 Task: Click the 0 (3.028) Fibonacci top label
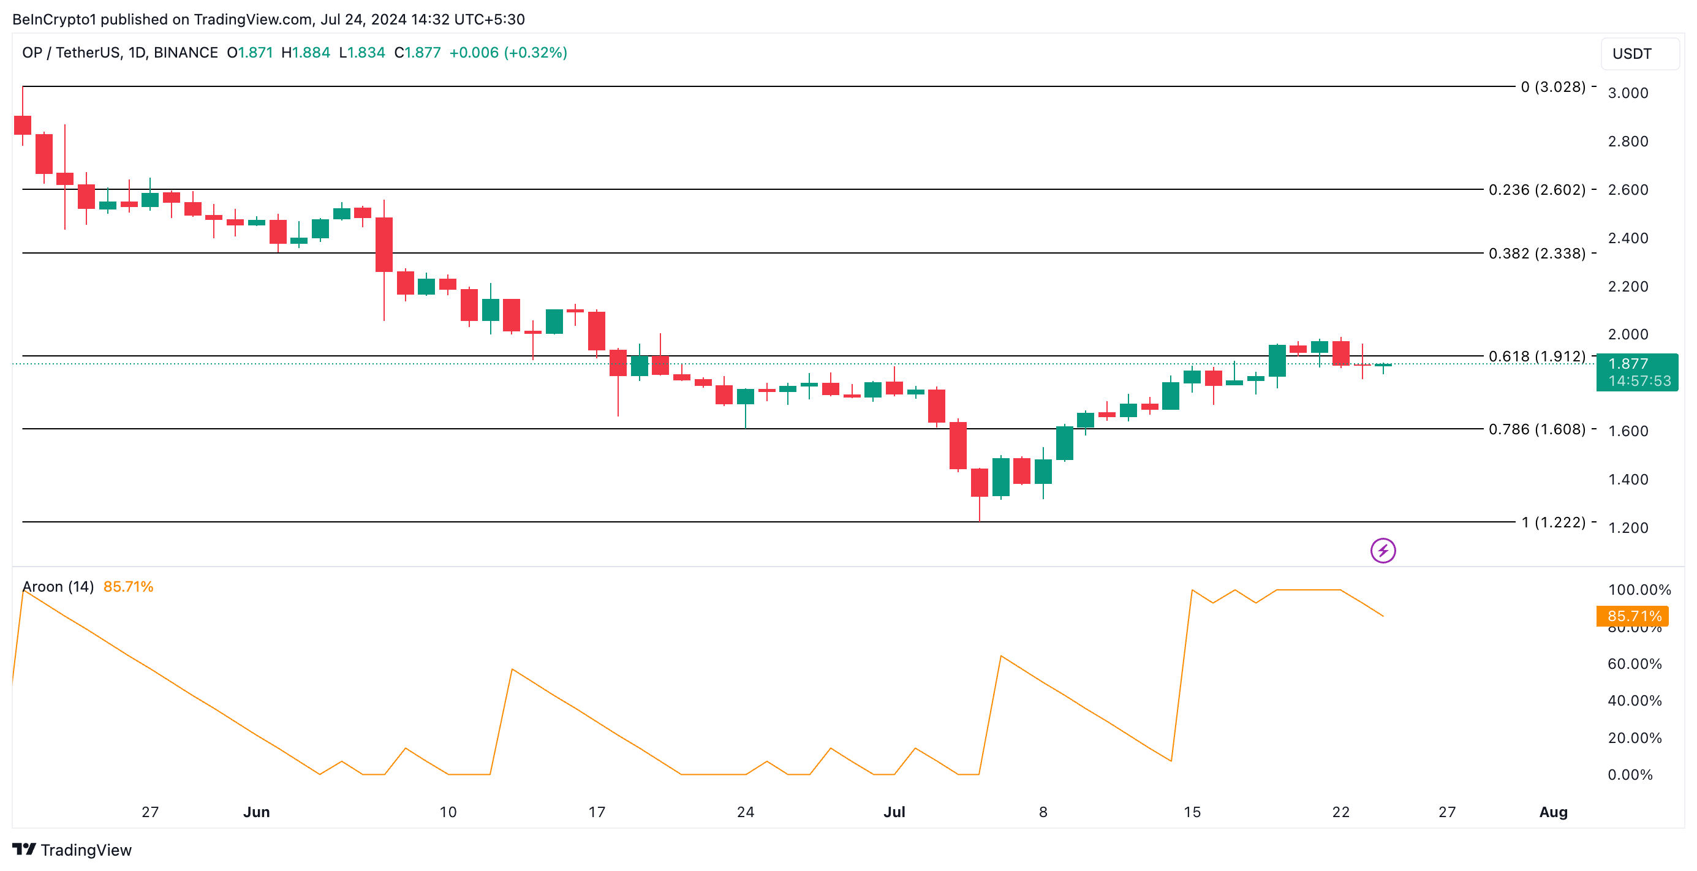(1553, 87)
